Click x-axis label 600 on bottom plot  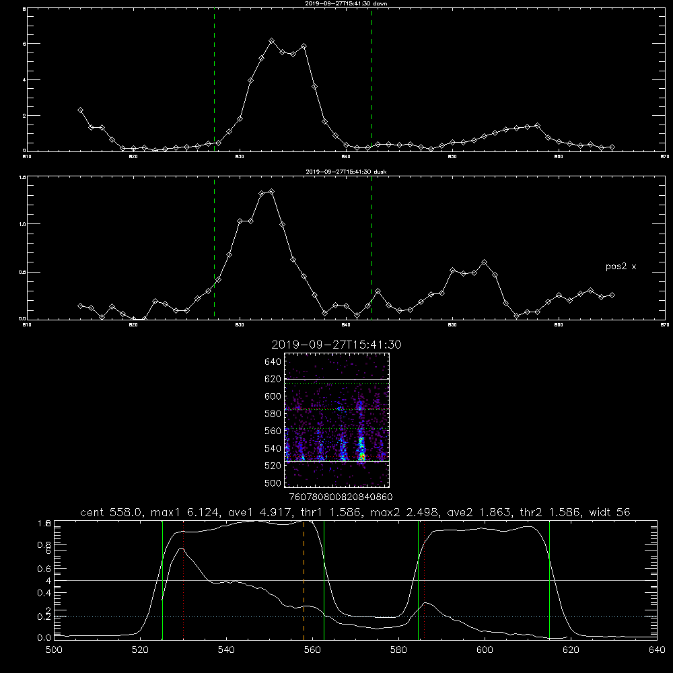[485, 650]
